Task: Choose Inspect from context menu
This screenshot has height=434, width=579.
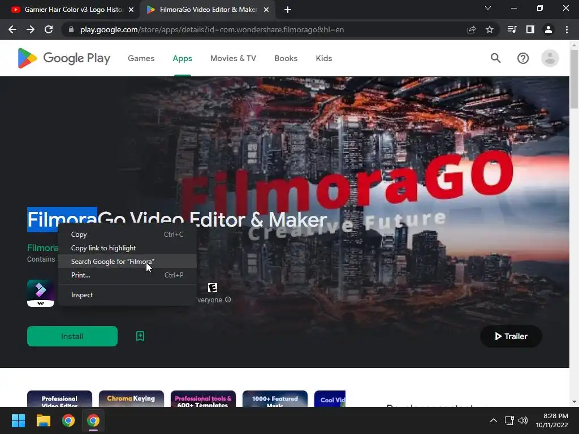Action: coord(127,295)
